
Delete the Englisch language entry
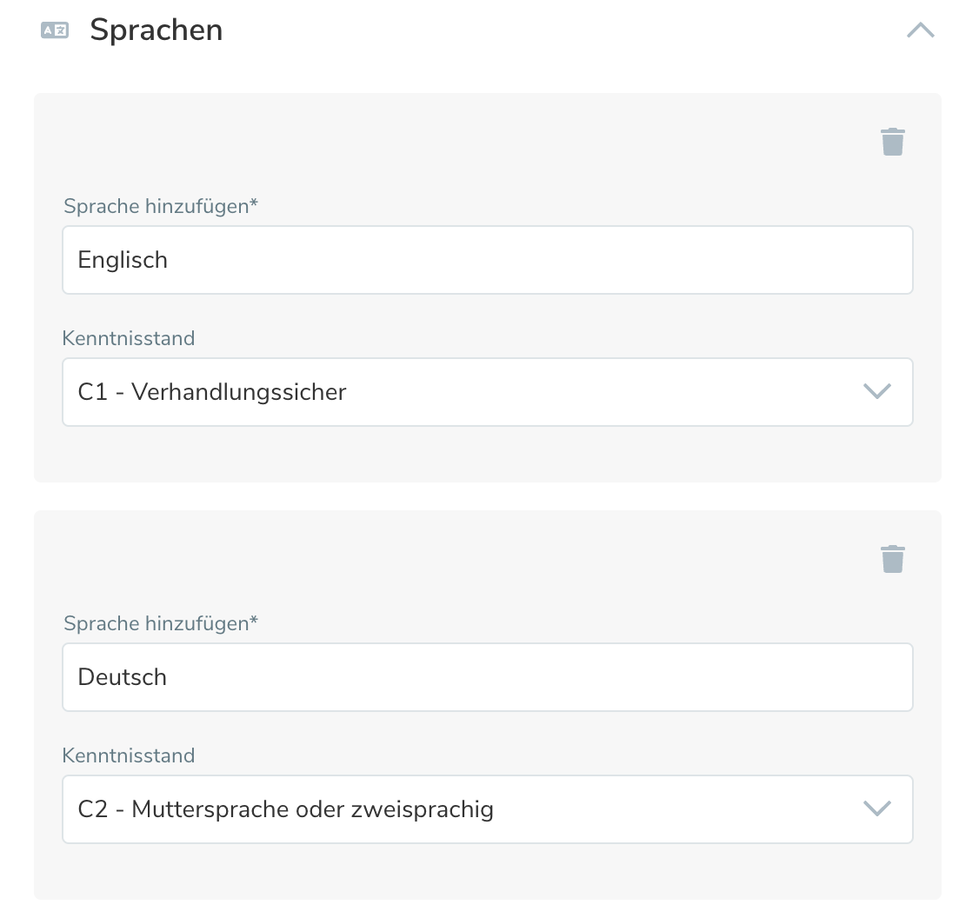(892, 142)
